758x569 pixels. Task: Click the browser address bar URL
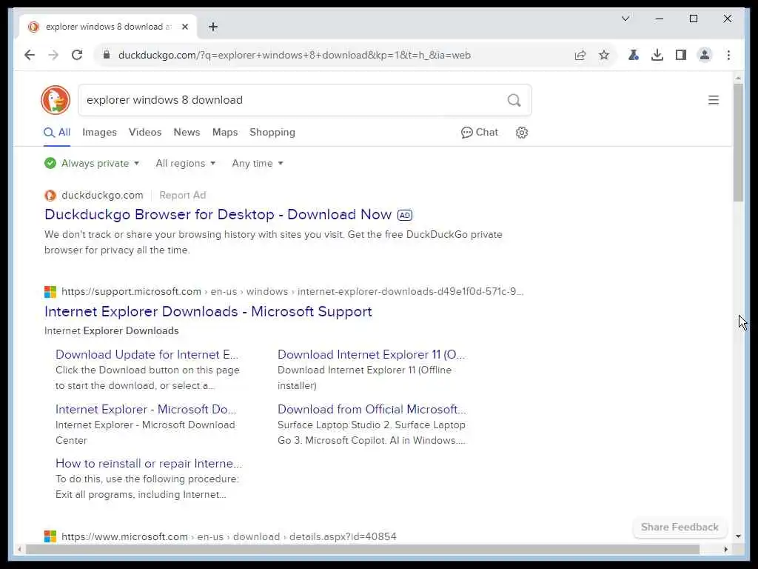[295, 55]
